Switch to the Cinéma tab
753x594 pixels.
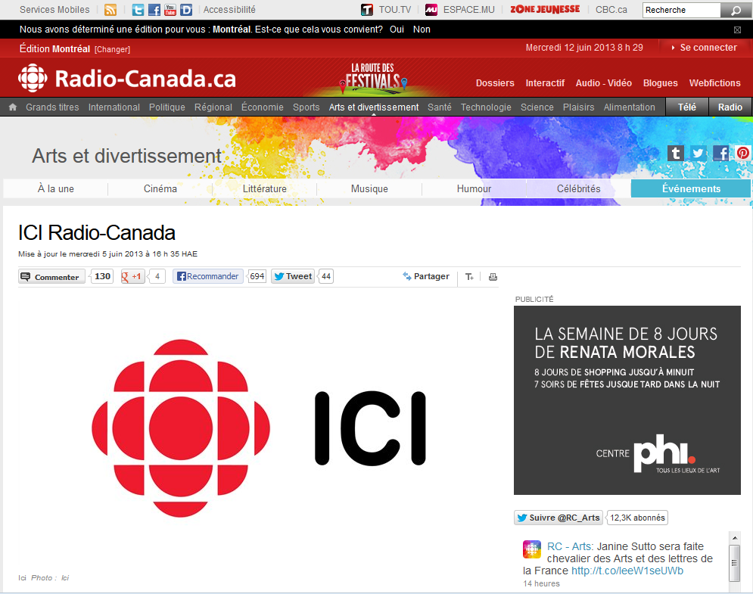[x=160, y=188]
